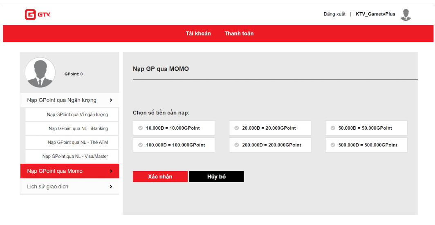Open Thanh toán menu
Viewport: 435px width, 225px height.
click(x=239, y=33)
